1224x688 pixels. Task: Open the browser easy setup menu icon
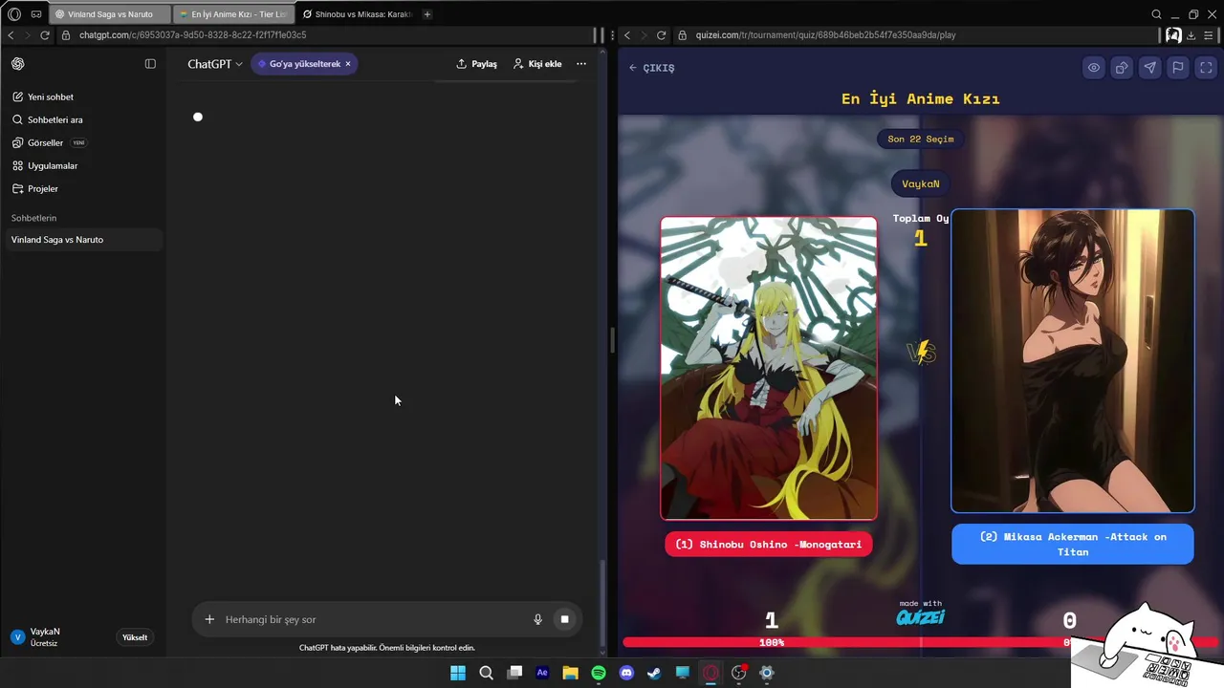pos(1211,35)
